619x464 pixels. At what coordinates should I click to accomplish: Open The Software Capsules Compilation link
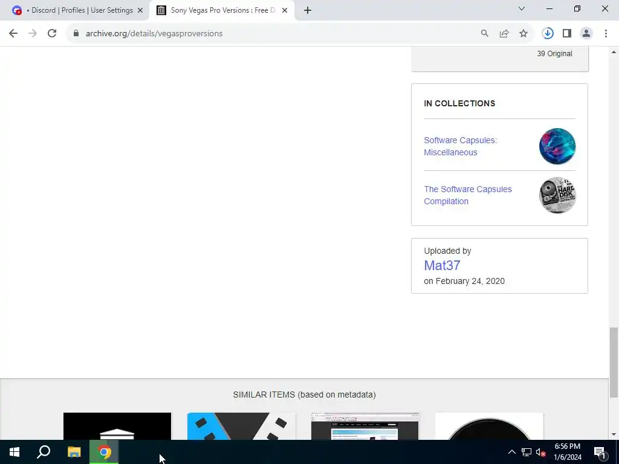tap(468, 195)
